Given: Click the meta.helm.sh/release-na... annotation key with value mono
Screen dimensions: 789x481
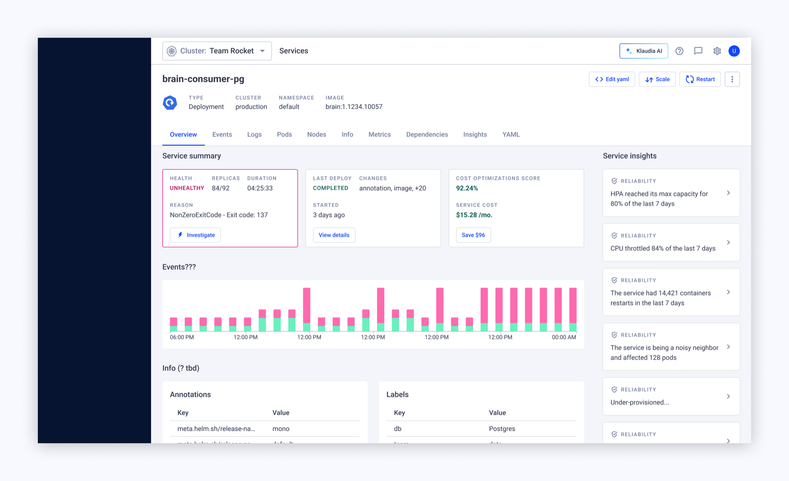Looking at the screenshot, I should [x=216, y=429].
